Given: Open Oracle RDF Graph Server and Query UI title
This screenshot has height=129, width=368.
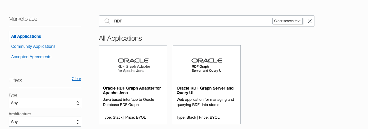Looking at the screenshot, I should pyautogui.click(x=205, y=90).
